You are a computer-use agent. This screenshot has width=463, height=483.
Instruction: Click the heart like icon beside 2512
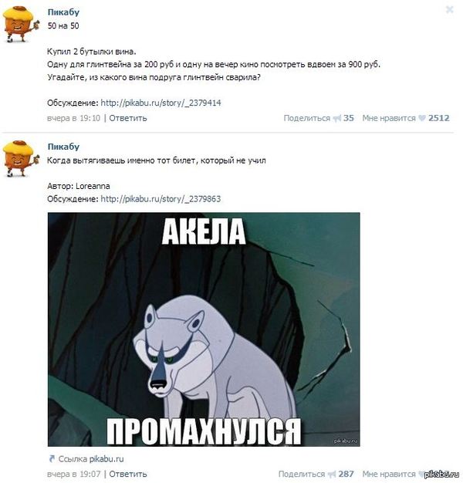(x=422, y=118)
